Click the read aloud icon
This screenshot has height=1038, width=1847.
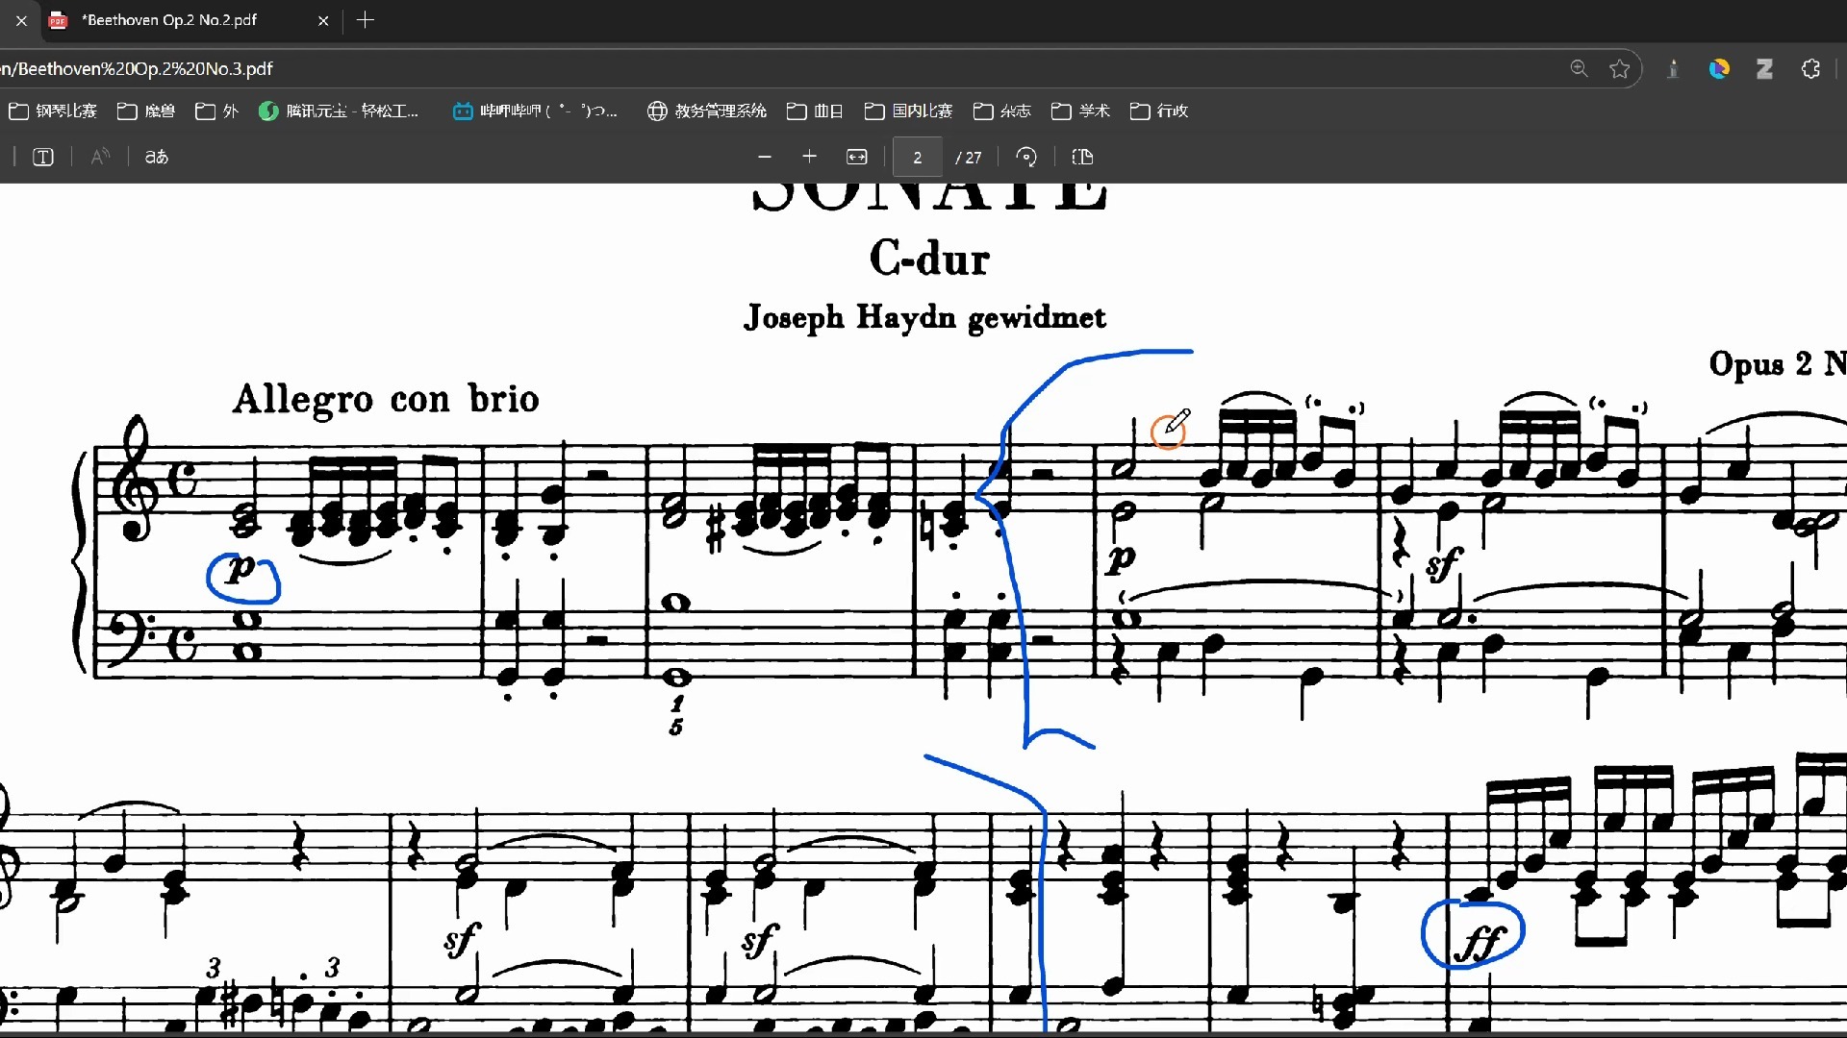tap(100, 158)
